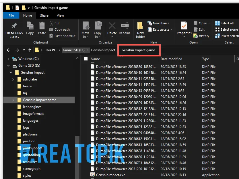Click the navigation pane vertical scrollbar
This screenshot has width=239, height=179.
[x=77, y=157]
